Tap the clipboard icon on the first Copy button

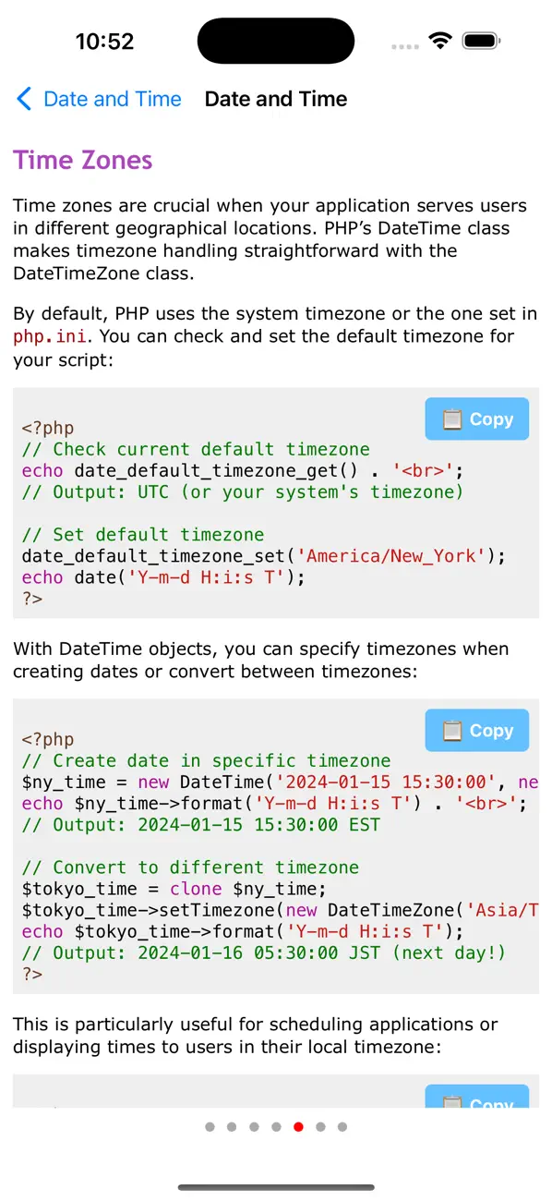451,419
